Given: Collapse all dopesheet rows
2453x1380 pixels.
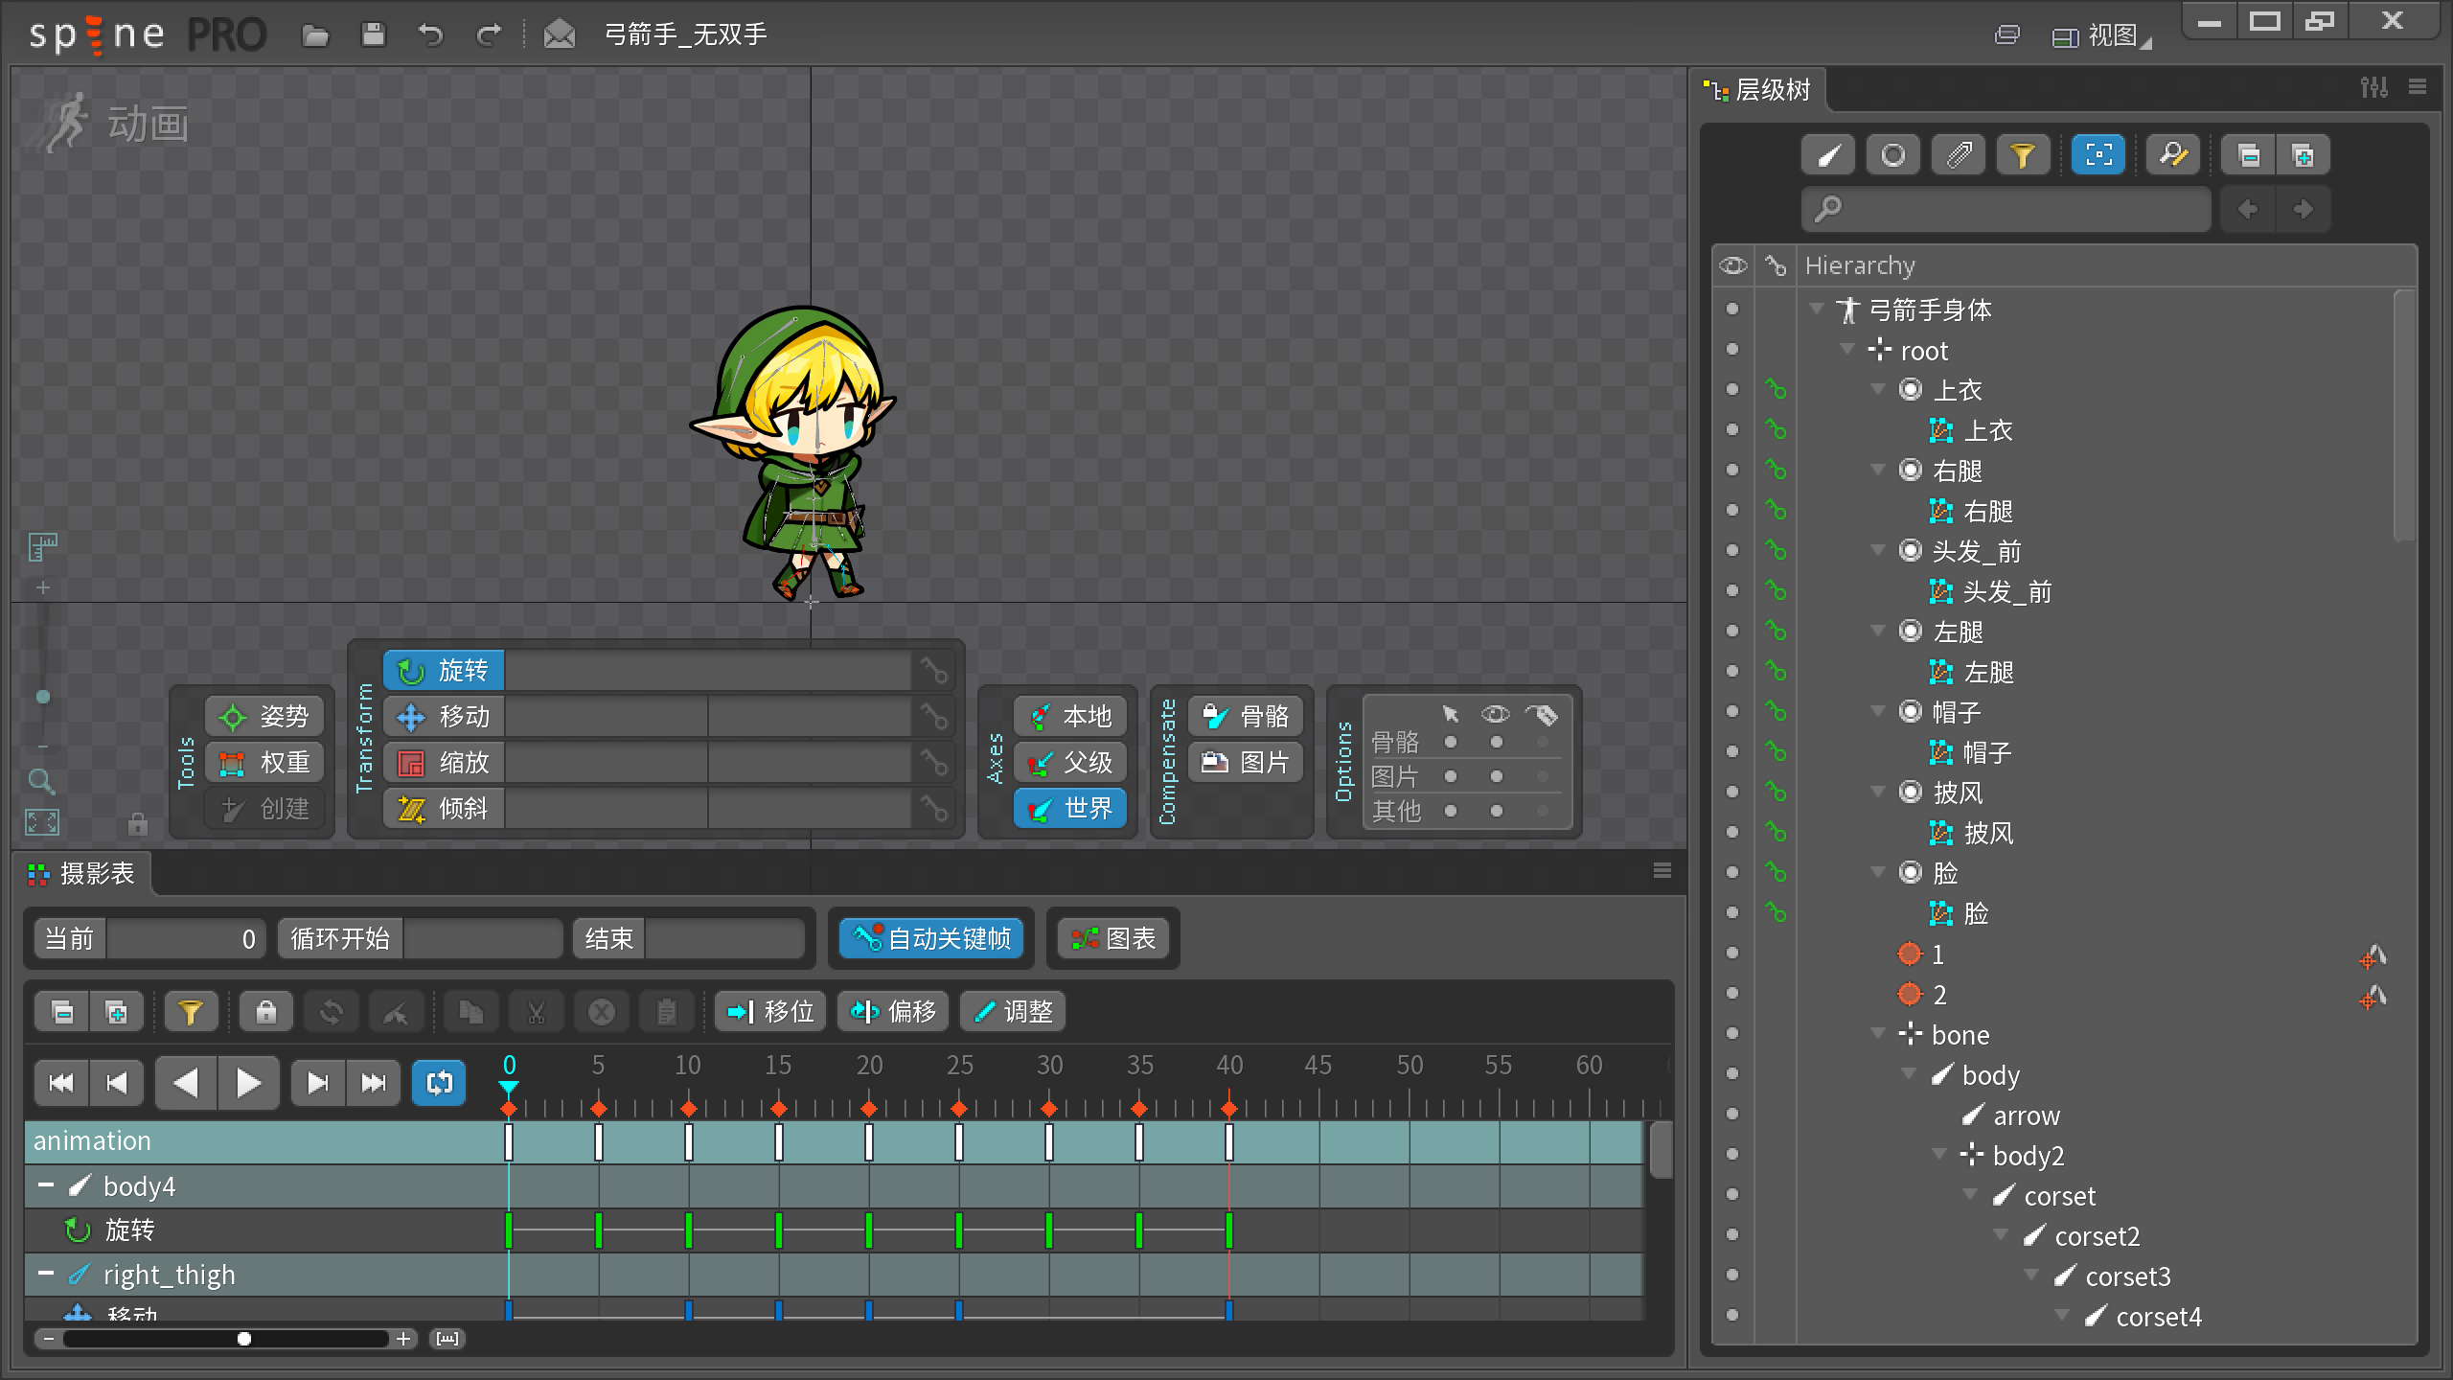Looking at the screenshot, I should [x=62, y=1012].
